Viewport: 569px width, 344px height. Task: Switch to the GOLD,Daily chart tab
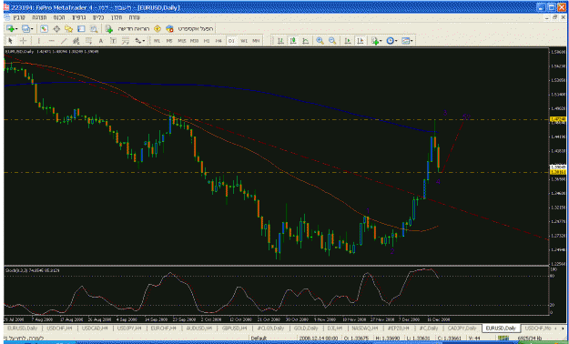pyautogui.click(x=306, y=328)
